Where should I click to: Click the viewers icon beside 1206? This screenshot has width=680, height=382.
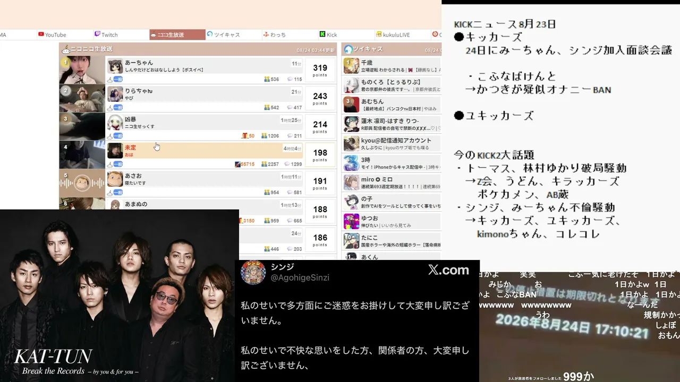(263, 136)
